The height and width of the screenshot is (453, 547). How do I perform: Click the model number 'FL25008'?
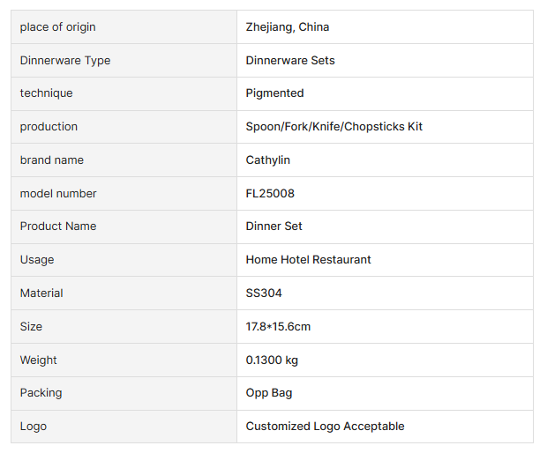(x=271, y=194)
